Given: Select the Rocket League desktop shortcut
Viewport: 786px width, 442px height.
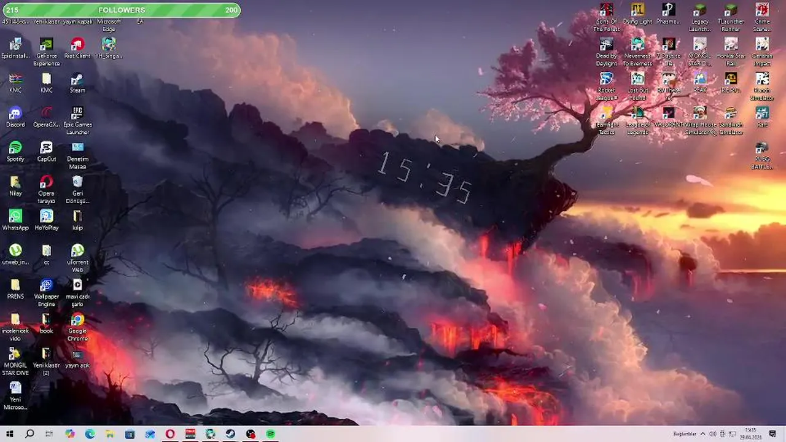Looking at the screenshot, I should point(606,86).
